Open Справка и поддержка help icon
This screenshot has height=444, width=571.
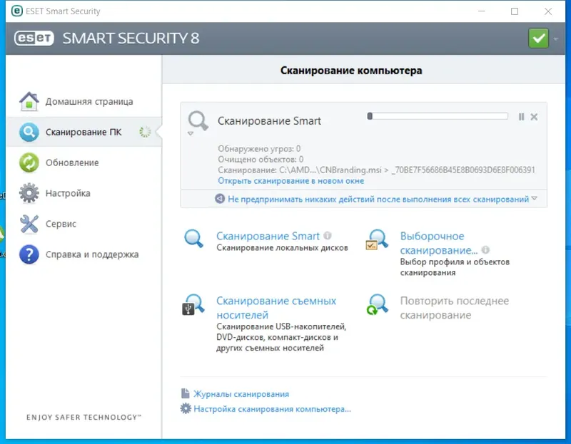click(x=29, y=254)
